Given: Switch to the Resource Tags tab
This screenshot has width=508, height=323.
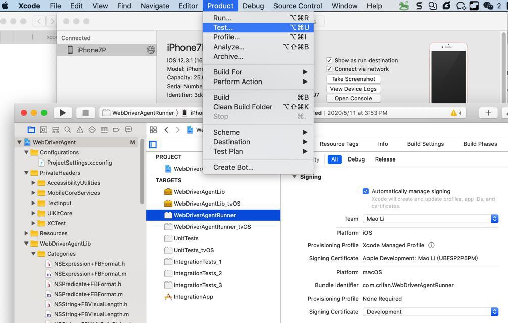Looking at the screenshot, I should tap(339, 144).
